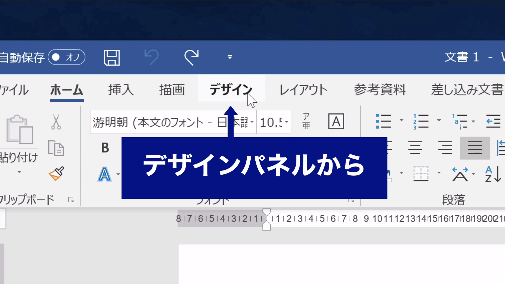Image resolution: width=505 pixels, height=284 pixels.
Task: Click the Sort A-Z icon
Action: click(493, 174)
